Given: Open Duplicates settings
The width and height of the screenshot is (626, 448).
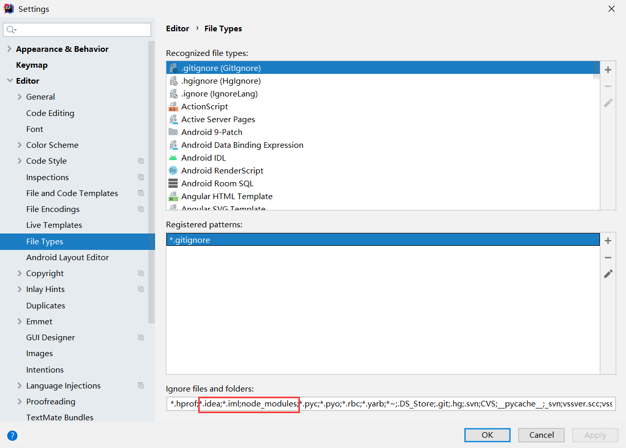Looking at the screenshot, I should tap(46, 305).
